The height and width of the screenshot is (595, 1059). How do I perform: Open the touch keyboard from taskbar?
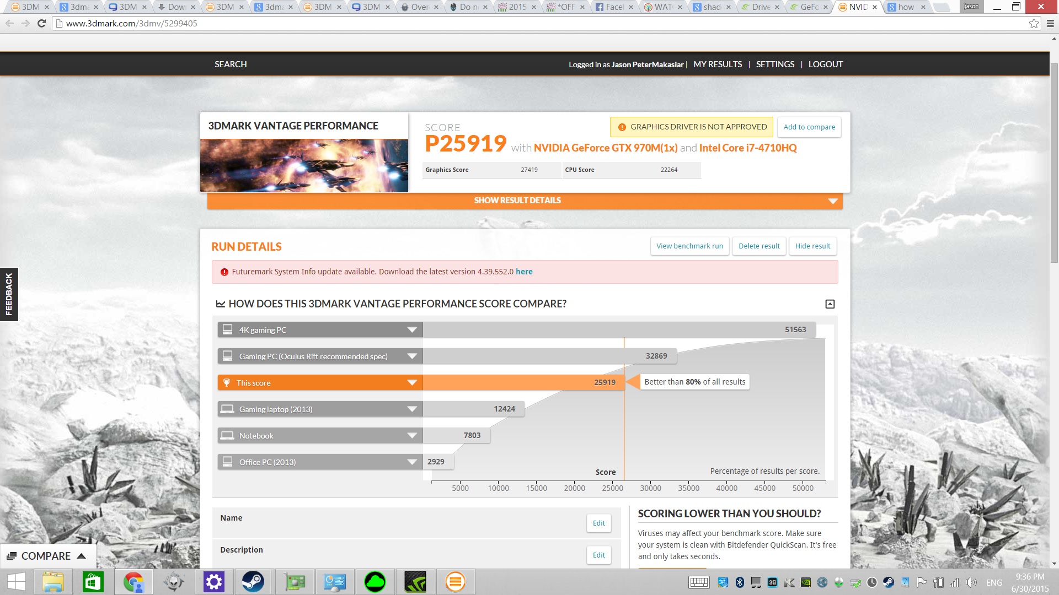coord(699,582)
